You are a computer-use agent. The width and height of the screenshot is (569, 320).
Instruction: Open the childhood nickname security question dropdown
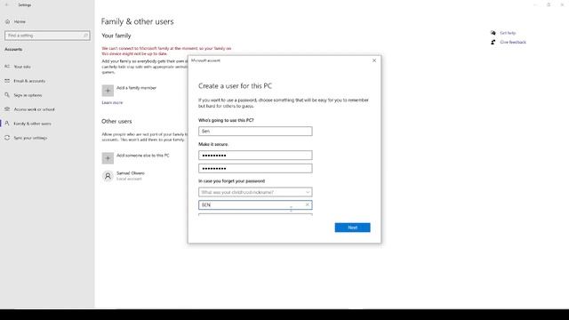[x=255, y=192]
